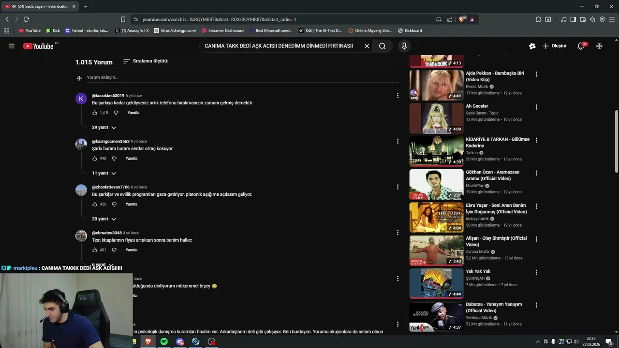Screen dimensions: 619x348
Task: Dislike the comment by @ebruates3348
Action: tap(114, 250)
